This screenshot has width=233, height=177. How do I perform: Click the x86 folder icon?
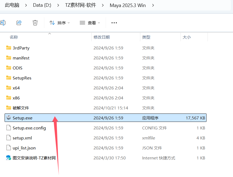click(9, 98)
